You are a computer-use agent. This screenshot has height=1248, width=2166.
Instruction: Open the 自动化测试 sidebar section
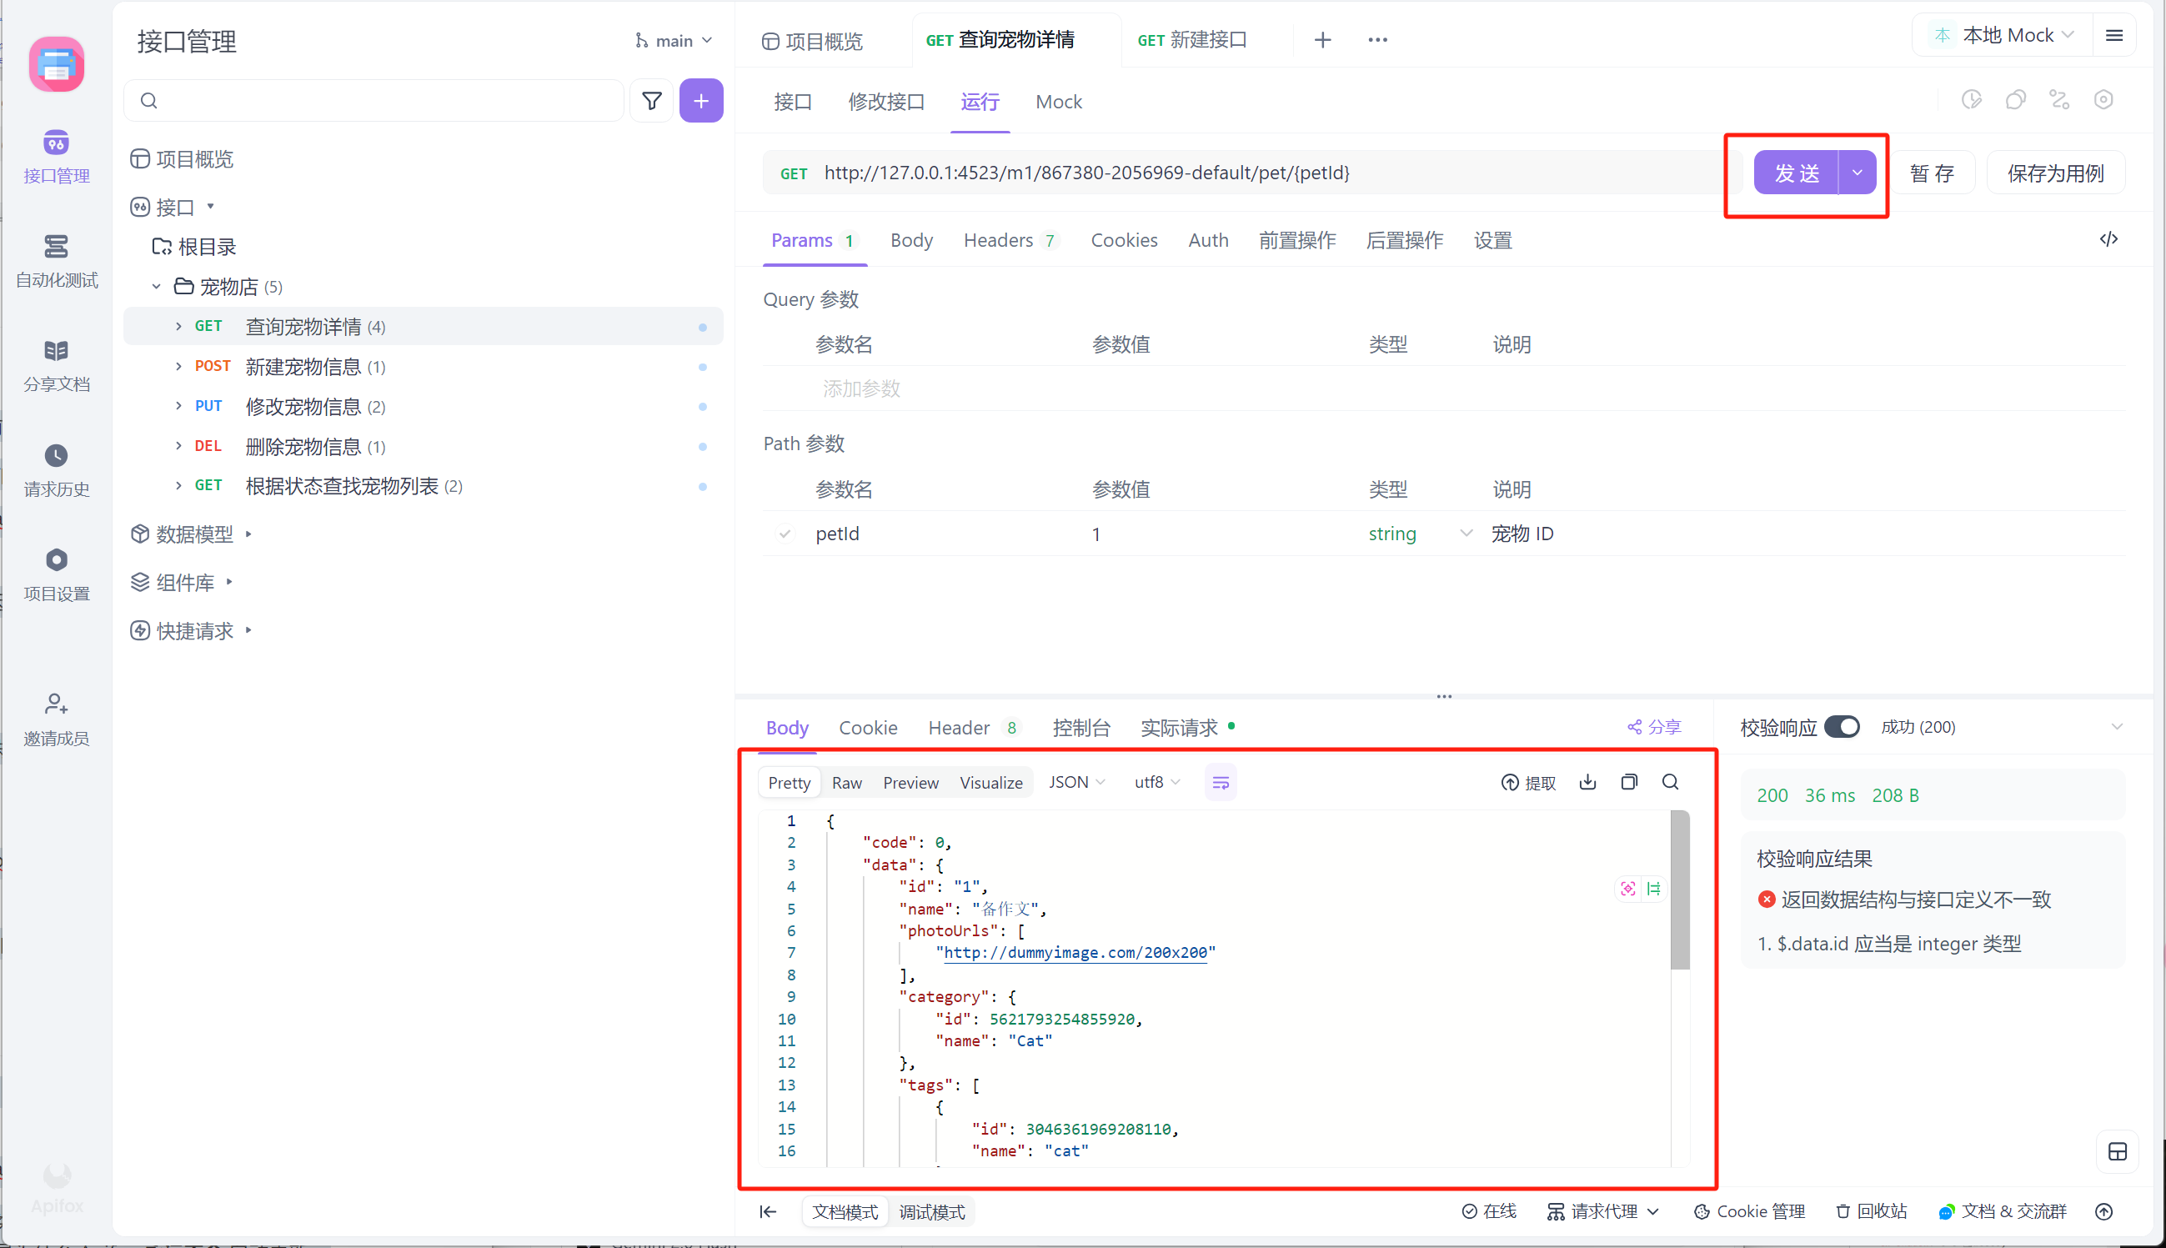57,261
